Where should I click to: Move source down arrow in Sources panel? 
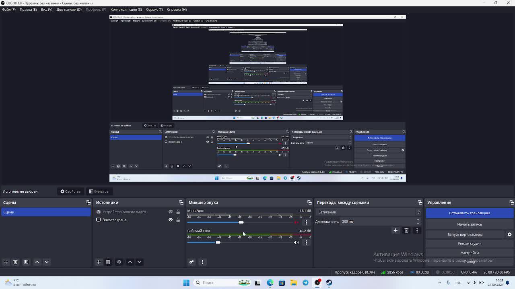pos(139,262)
